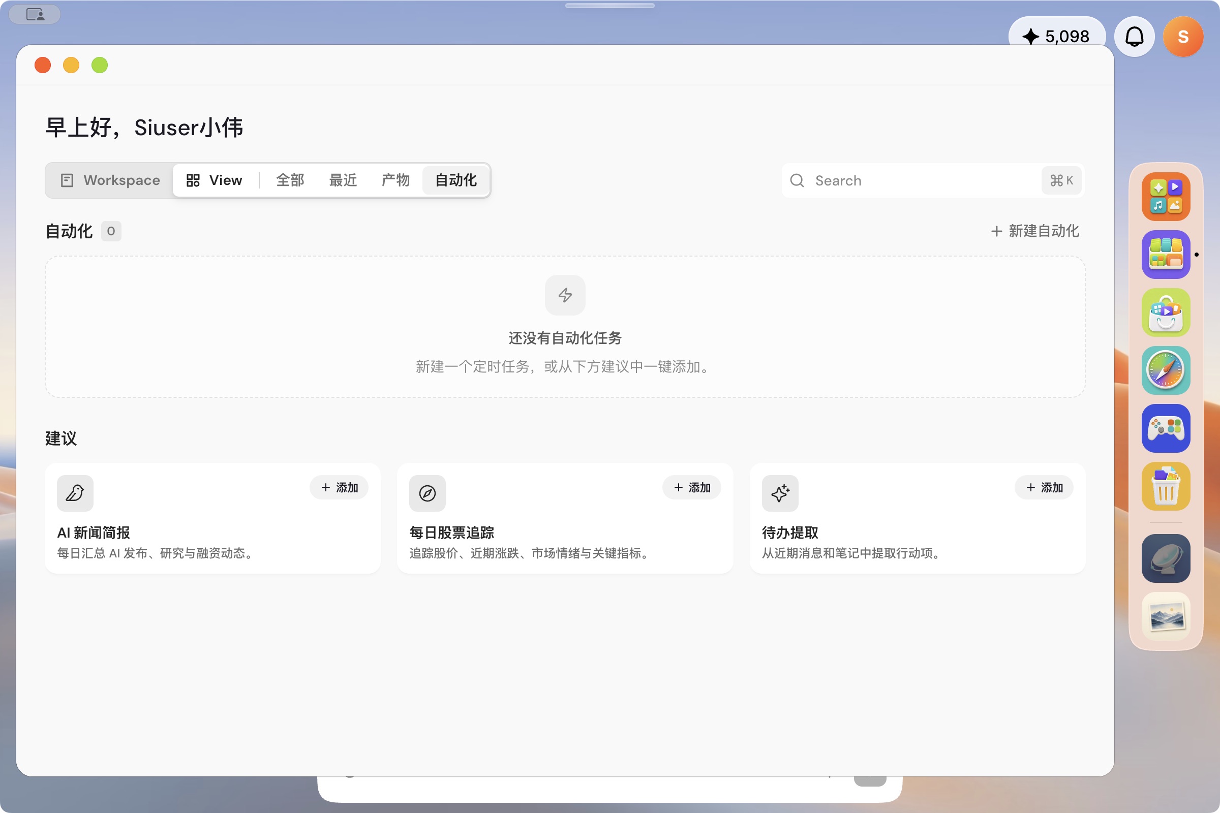Switch to the Workspace tab
The height and width of the screenshot is (813, 1220).
110,180
